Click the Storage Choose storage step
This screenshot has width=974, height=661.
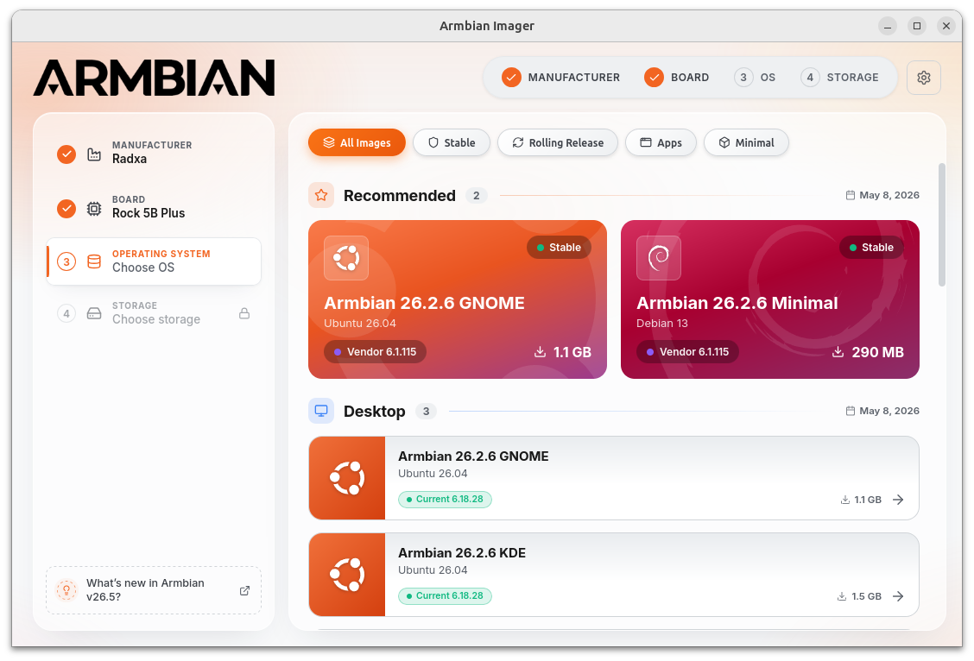click(154, 313)
